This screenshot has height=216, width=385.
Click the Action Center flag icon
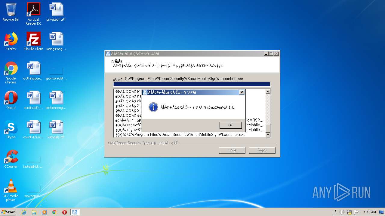[356, 212]
